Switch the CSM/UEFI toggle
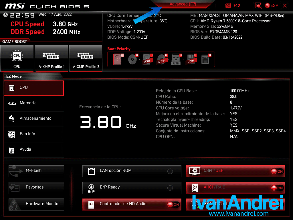293x220 pixels. tap(277, 171)
